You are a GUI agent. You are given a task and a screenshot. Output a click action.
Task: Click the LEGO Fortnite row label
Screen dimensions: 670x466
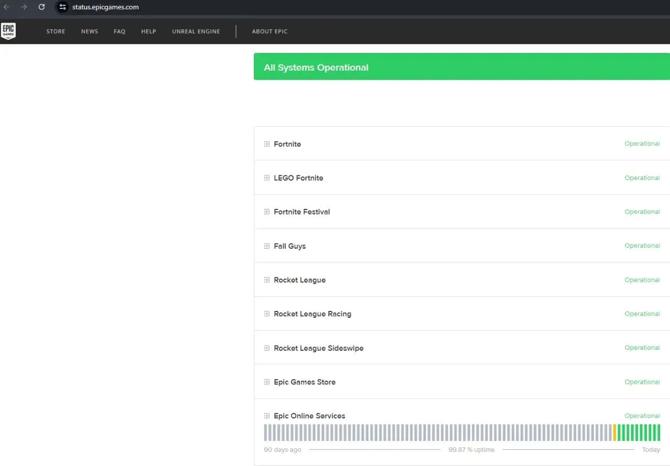tap(298, 178)
